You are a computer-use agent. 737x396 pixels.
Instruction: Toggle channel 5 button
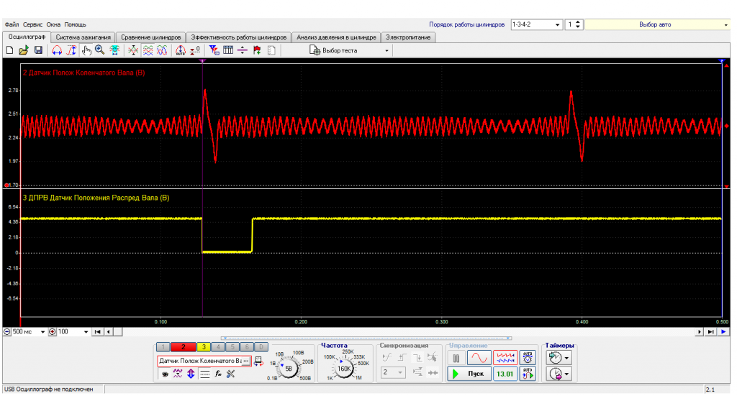pyautogui.click(x=232, y=347)
